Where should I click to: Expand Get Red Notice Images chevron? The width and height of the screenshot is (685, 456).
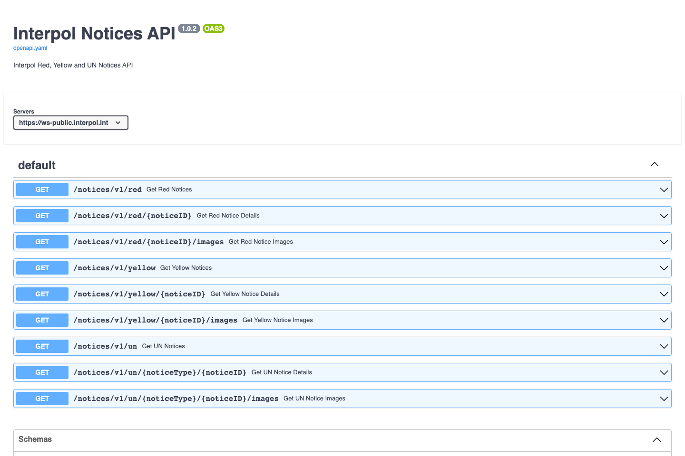(664, 242)
